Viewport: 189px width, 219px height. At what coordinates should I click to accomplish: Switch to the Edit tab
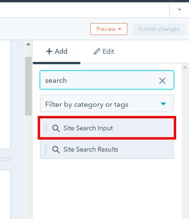[x=104, y=51]
